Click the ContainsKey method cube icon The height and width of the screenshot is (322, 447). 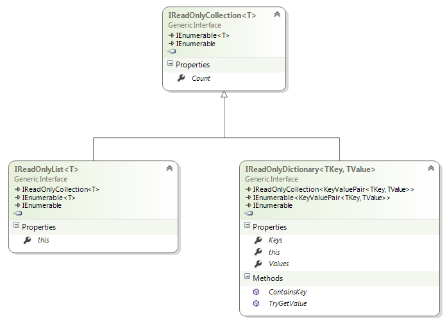pyautogui.click(x=257, y=292)
